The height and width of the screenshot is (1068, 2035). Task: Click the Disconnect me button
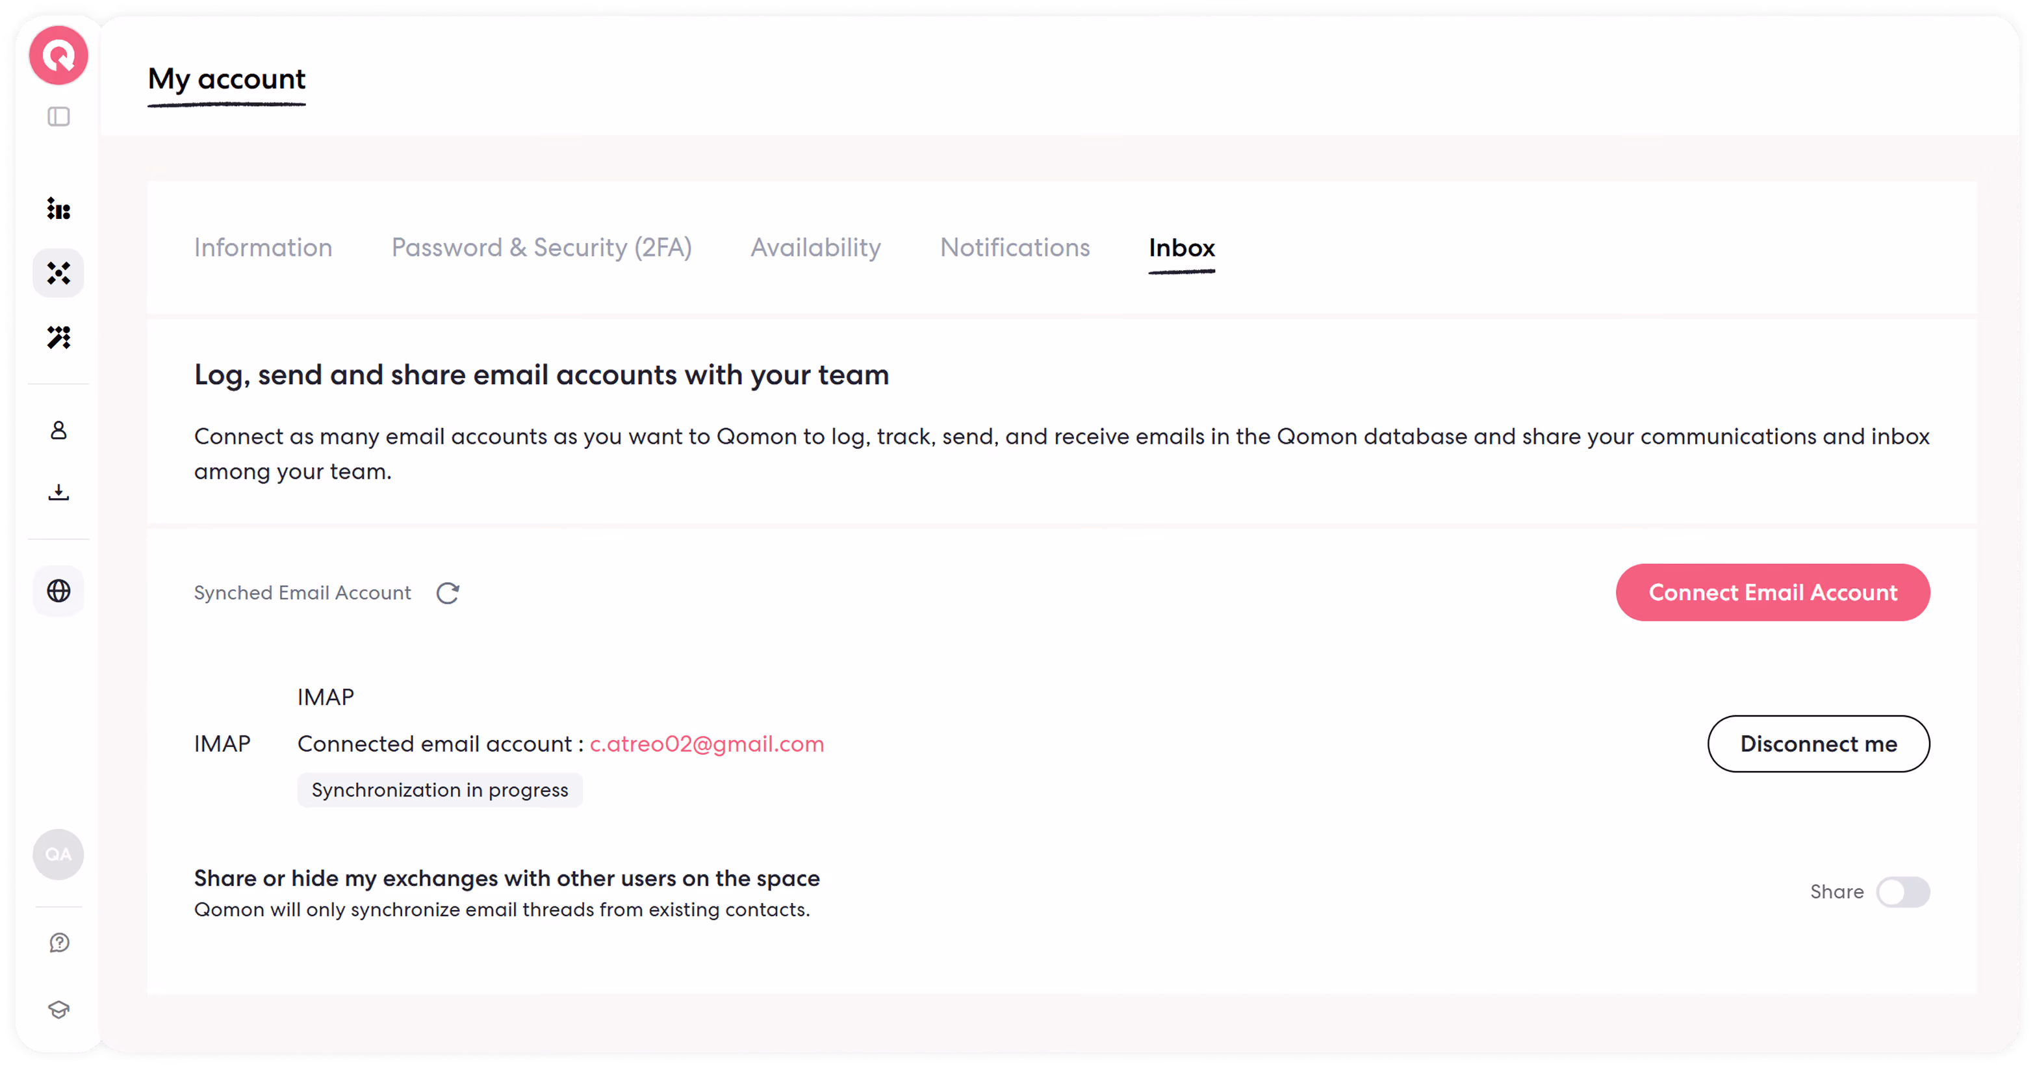pos(1819,744)
